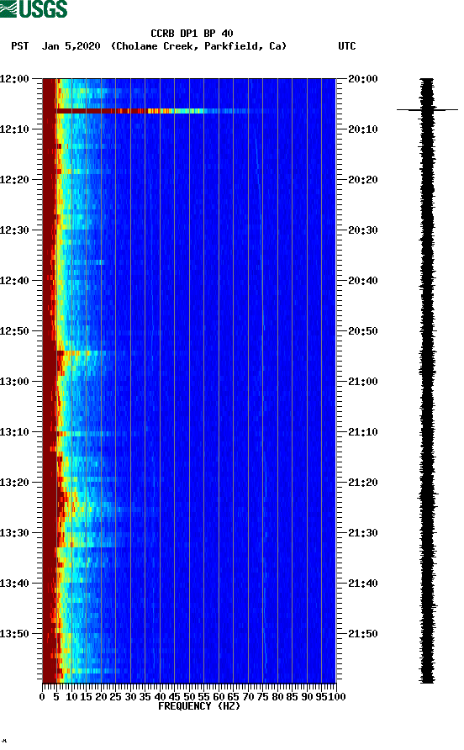Click the 20:00 UTC time label

[363, 79]
